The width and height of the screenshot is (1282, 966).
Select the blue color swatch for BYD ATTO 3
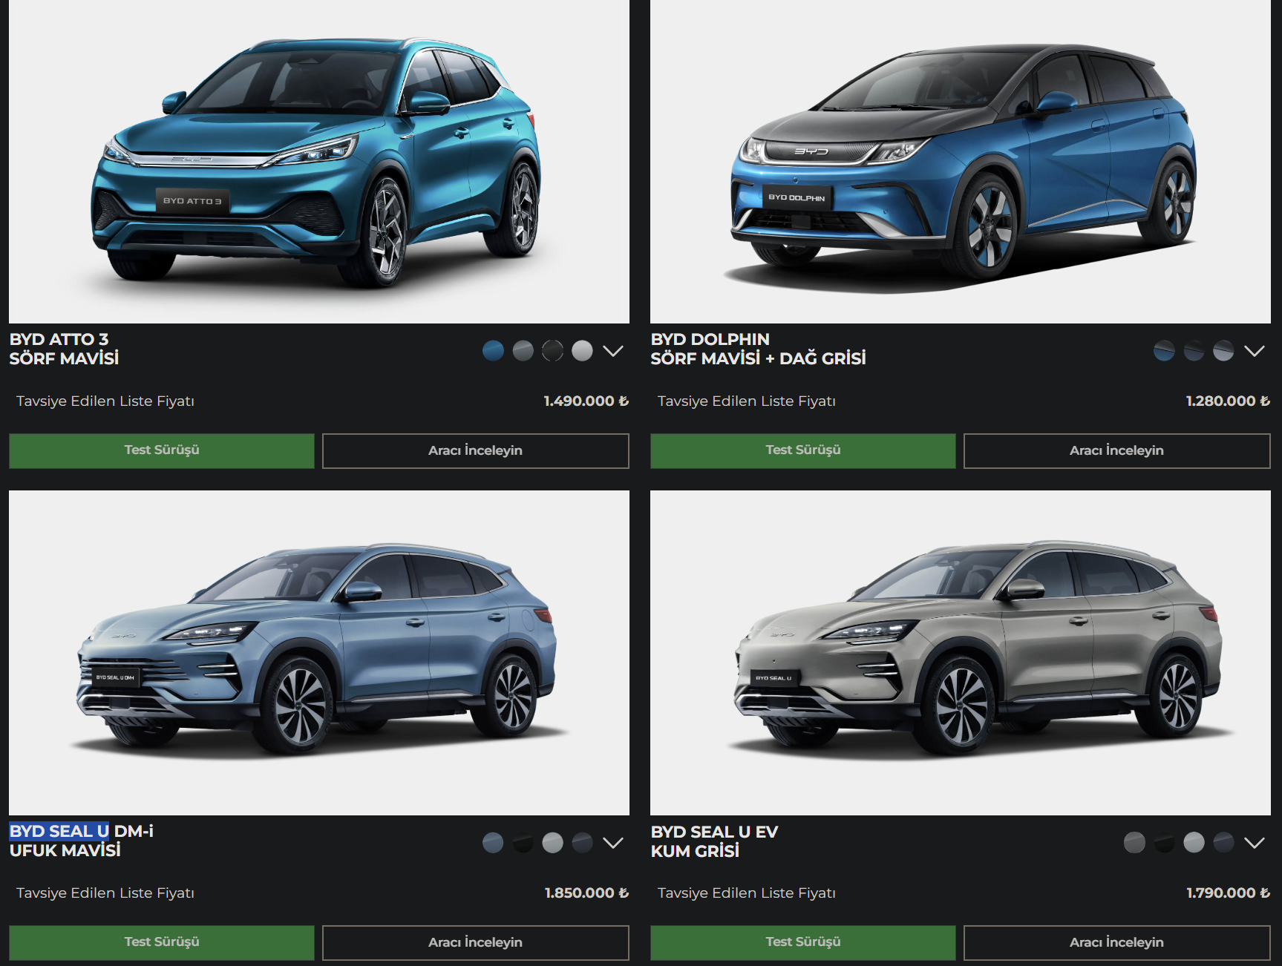(x=493, y=351)
